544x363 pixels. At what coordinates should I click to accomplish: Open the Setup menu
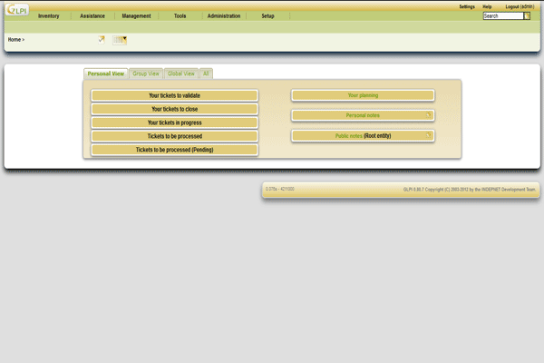tap(267, 16)
